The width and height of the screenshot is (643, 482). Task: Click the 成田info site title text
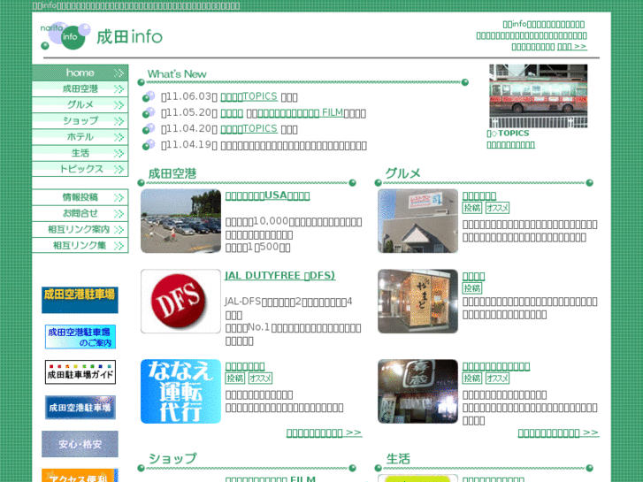130,37
